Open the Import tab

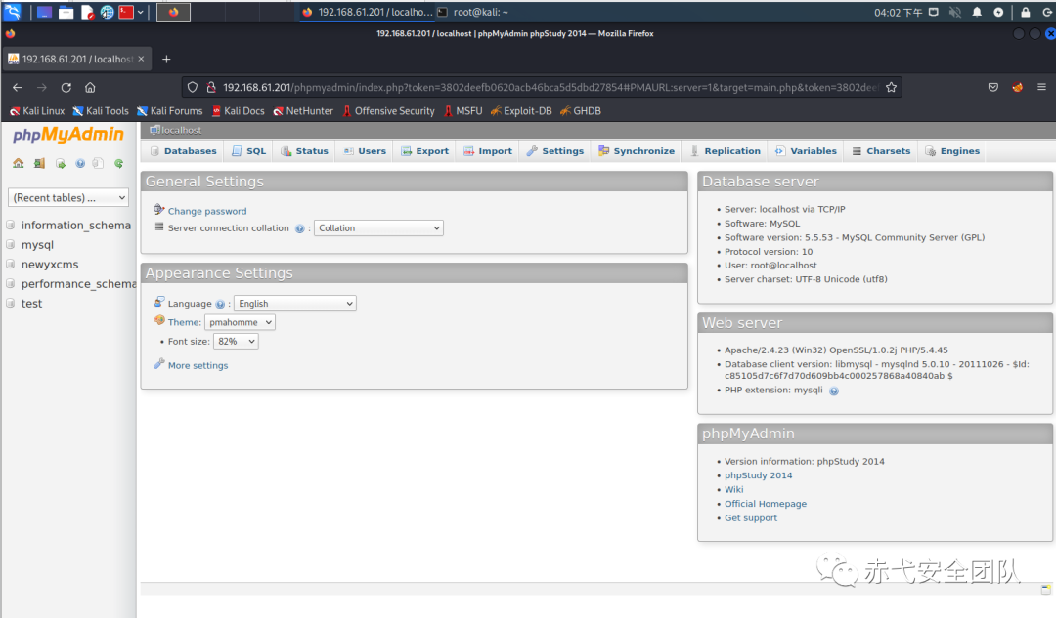coord(488,151)
